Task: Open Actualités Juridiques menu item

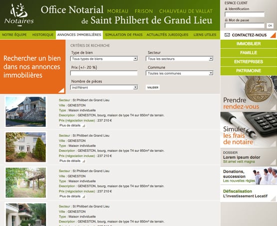Action: [x=167, y=35]
